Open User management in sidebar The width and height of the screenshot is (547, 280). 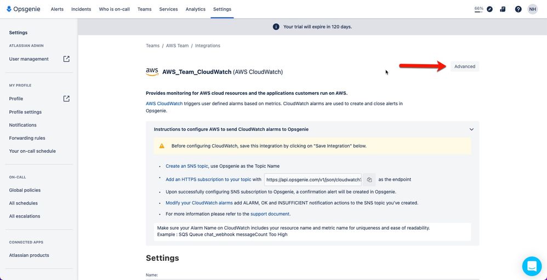pyautogui.click(x=29, y=59)
